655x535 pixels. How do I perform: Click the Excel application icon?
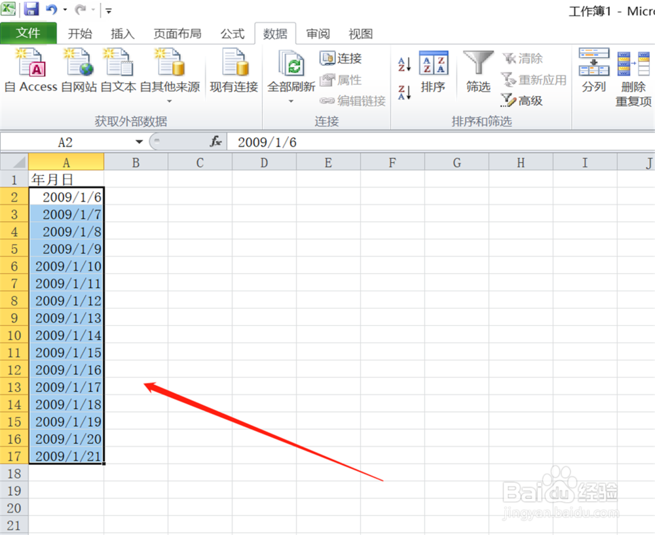pyautogui.click(x=8, y=9)
